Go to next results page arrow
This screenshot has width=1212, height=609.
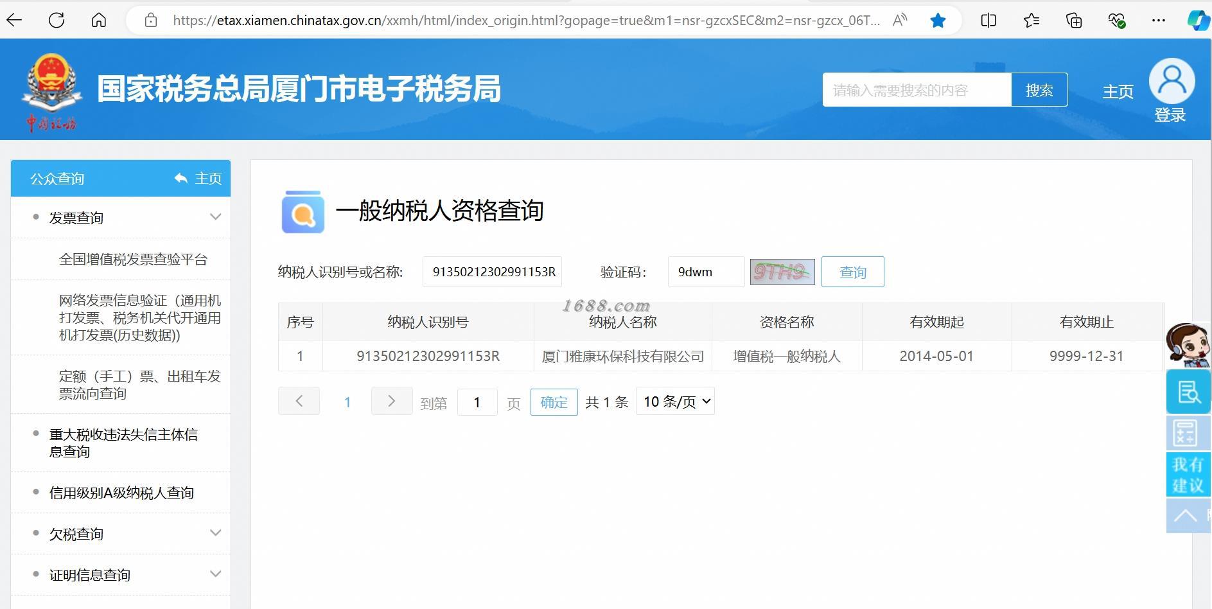[x=392, y=402]
